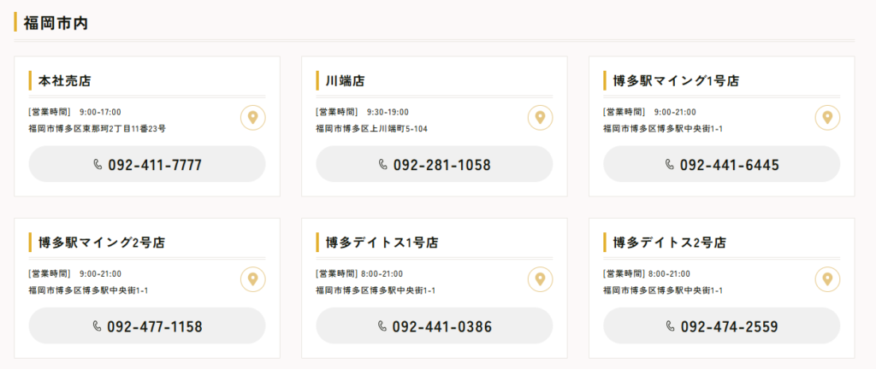This screenshot has height=369, width=876.
Task: Dial 092-474-2559 for 博多デイトス2号店
Action: coord(722,325)
